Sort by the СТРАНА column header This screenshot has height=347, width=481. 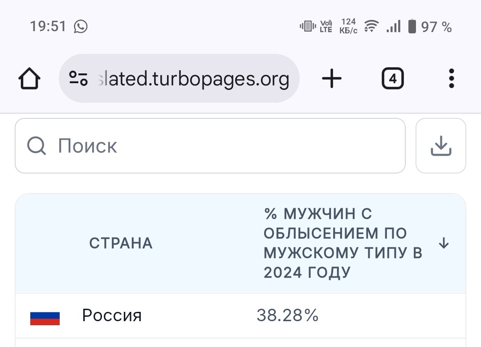[121, 243]
